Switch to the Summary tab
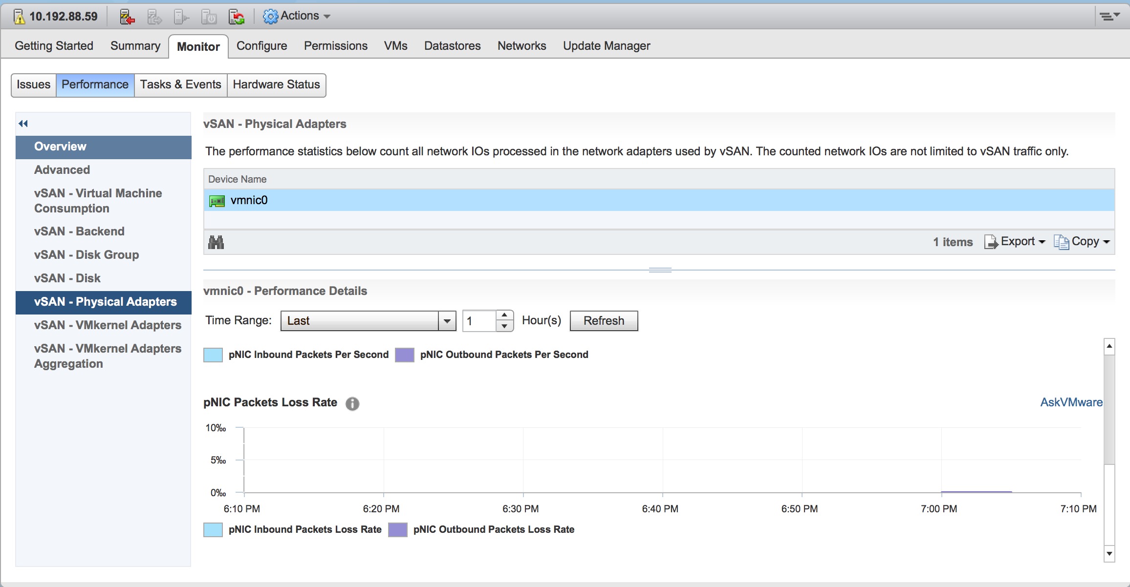1130x587 pixels. tap(135, 46)
